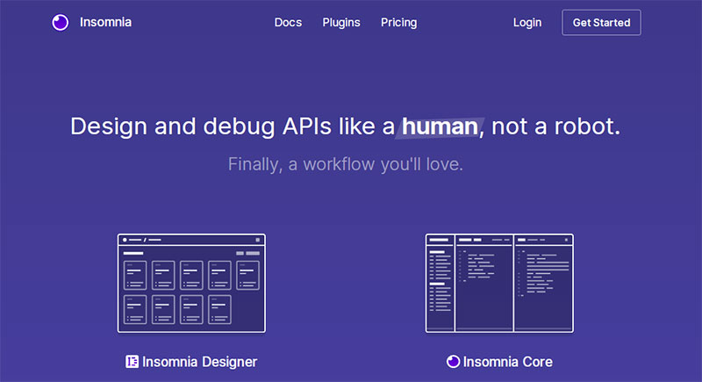Click the Insomnia Designer product icon
702x382 pixels.
(x=133, y=362)
